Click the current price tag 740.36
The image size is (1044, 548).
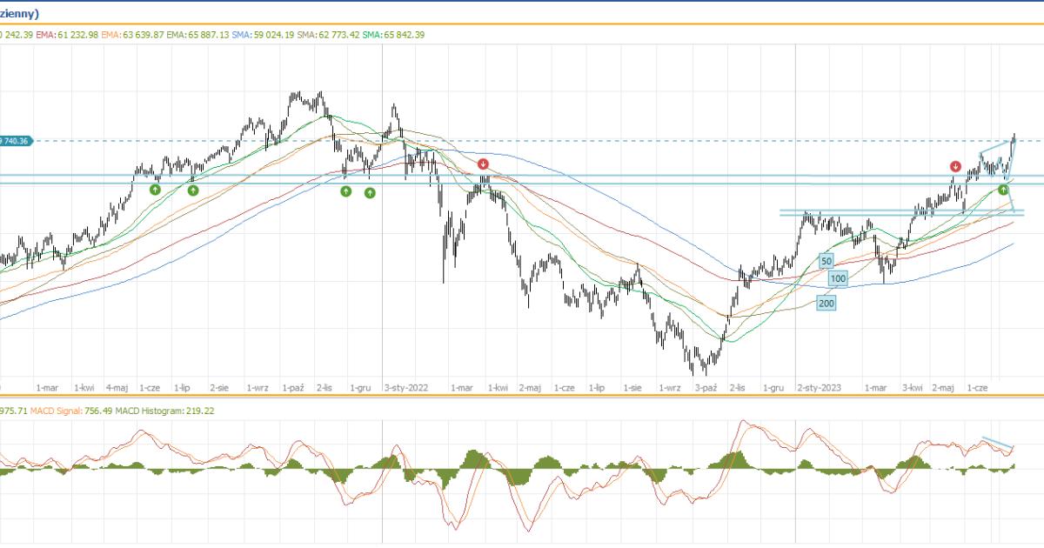coord(16,141)
